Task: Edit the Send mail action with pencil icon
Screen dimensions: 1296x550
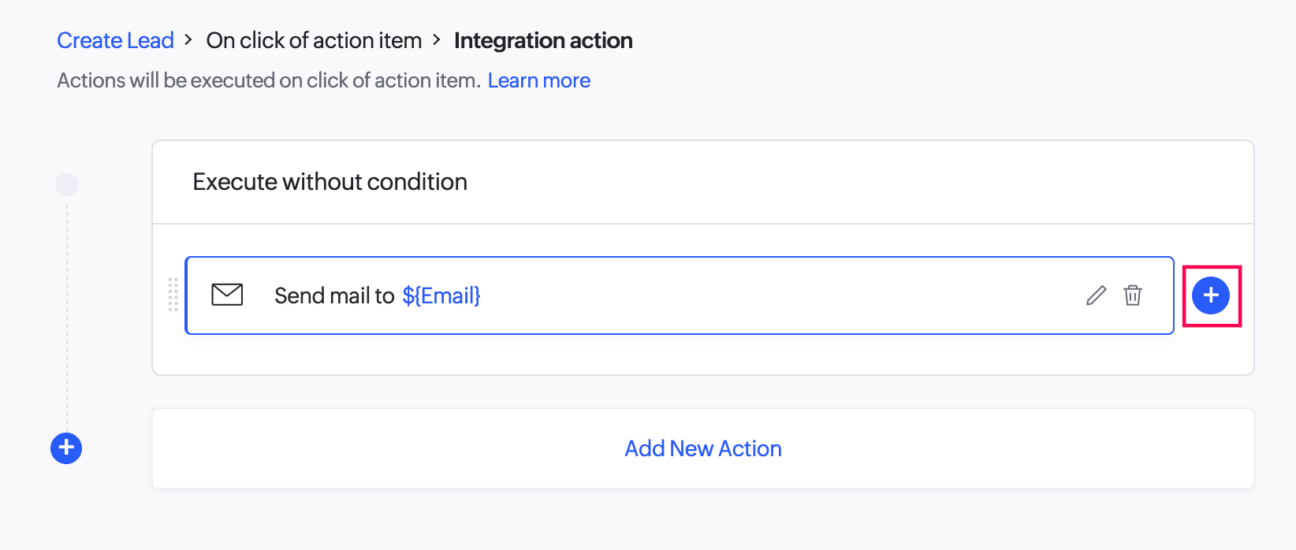Action: [x=1096, y=295]
